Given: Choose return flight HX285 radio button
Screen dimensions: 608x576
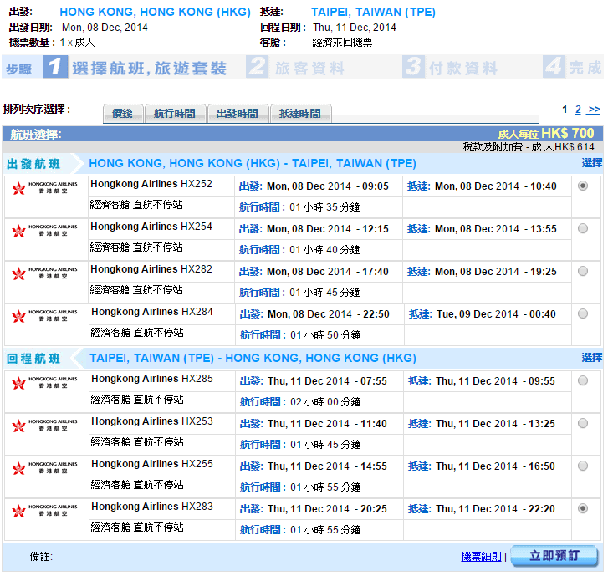Looking at the screenshot, I should point(583,380).
